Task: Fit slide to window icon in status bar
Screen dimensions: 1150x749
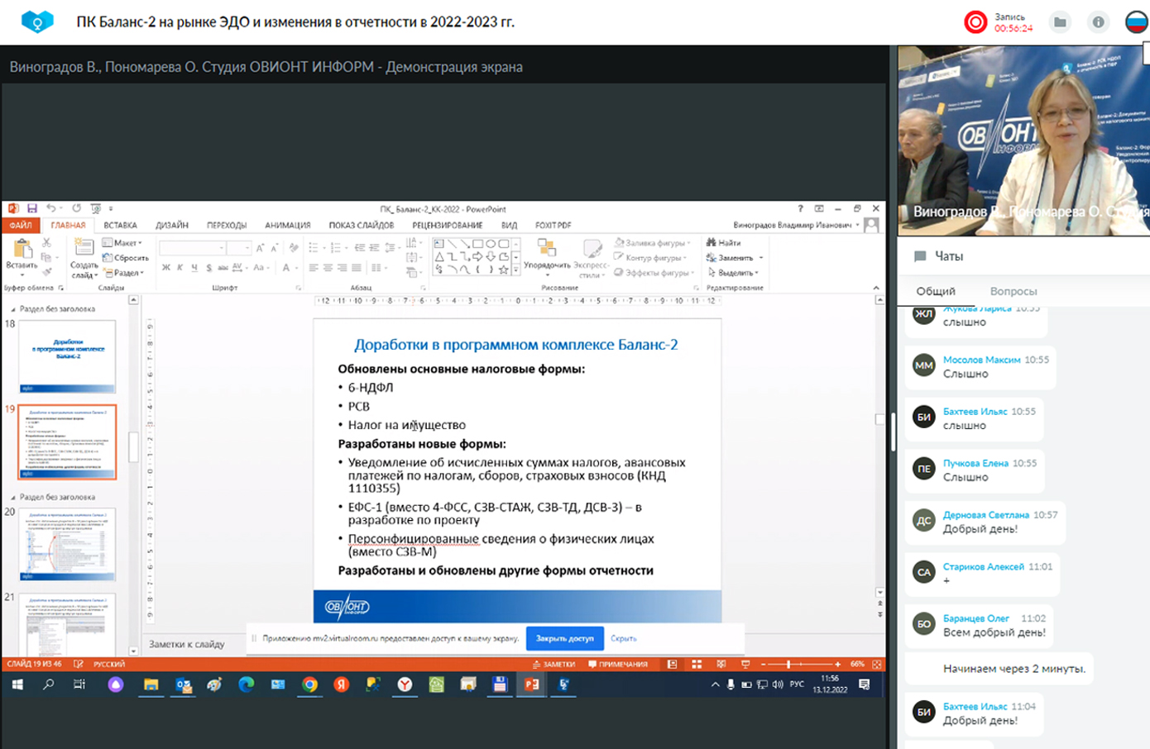Action: tap(876, 664)
